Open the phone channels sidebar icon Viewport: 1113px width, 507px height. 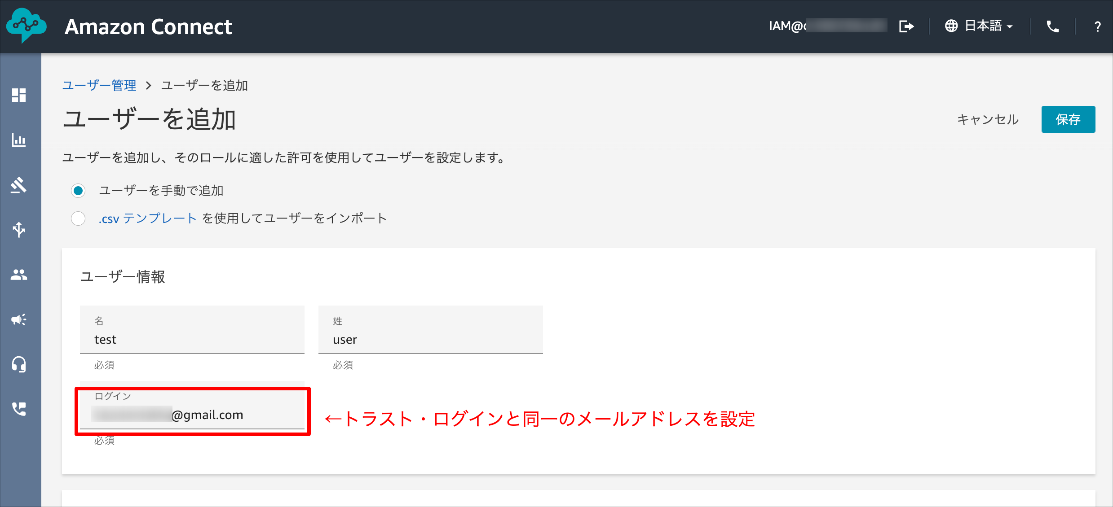tap(19, 409)
